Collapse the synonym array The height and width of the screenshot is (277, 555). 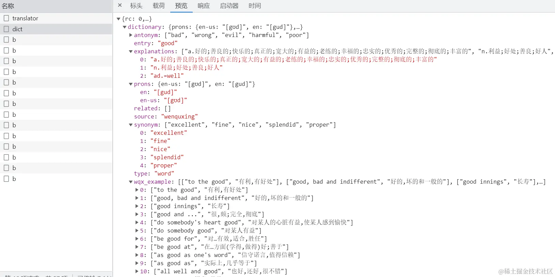click(131, 125)
